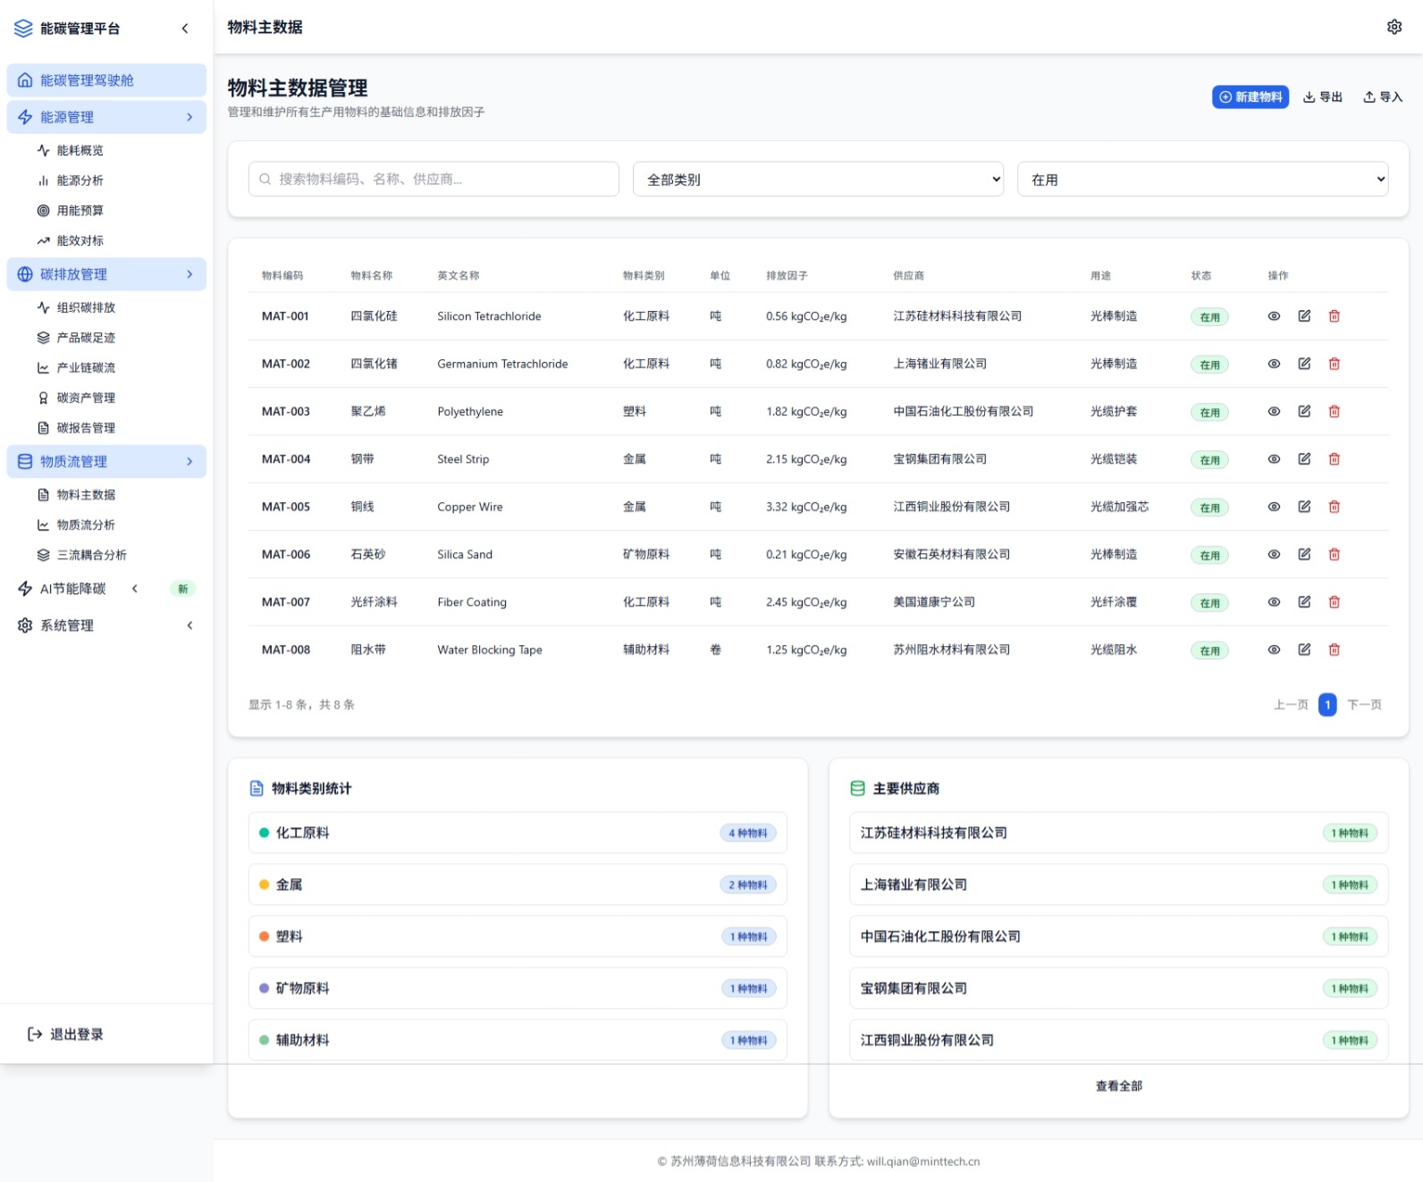Image resolution: width=1423 pixels, height=1182 pixels.
Task: Open the 全部类别 category dropdown
Action: [818, 179]
